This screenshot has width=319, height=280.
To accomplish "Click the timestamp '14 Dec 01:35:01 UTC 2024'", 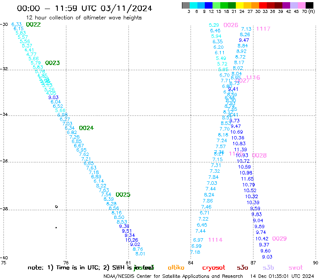I will [282, 276].
